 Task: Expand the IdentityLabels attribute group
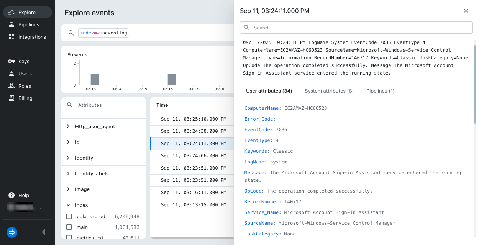68,173
